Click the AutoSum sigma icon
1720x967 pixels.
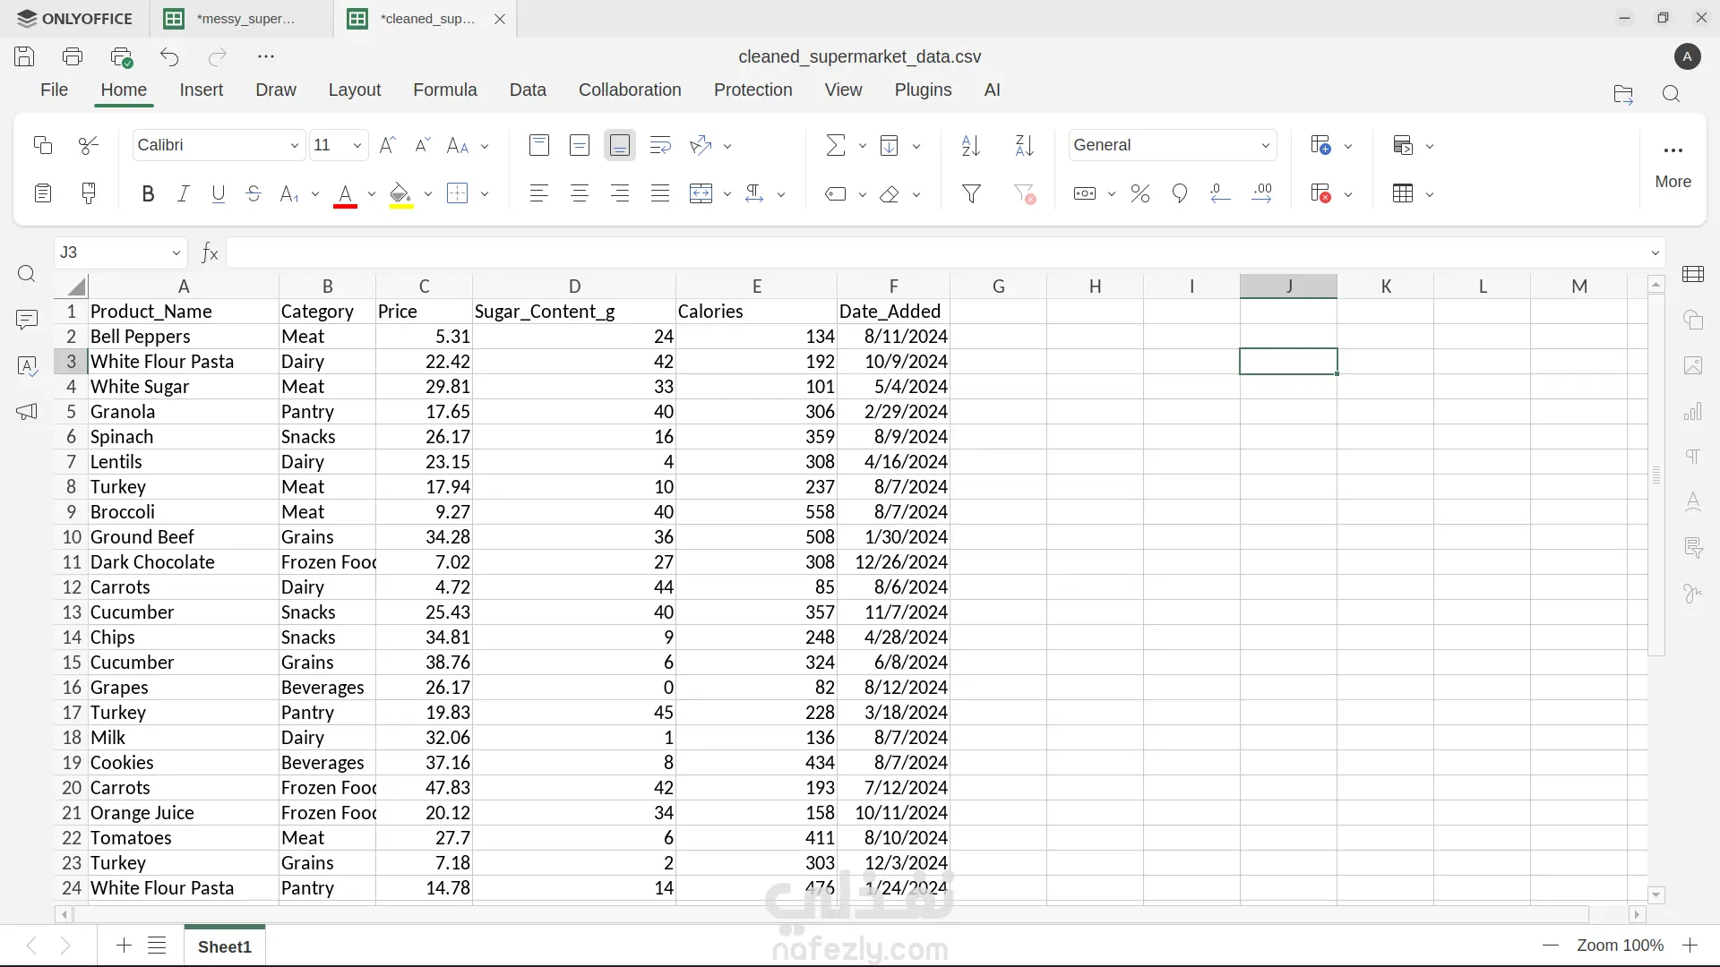(835, 145)
